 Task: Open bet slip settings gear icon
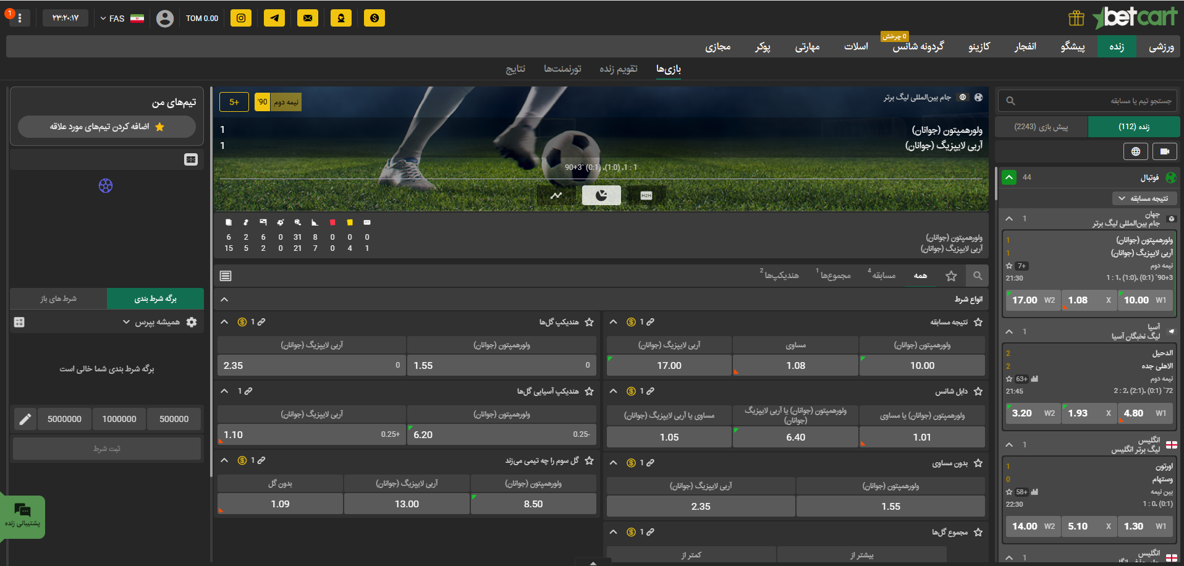point(192,322)
